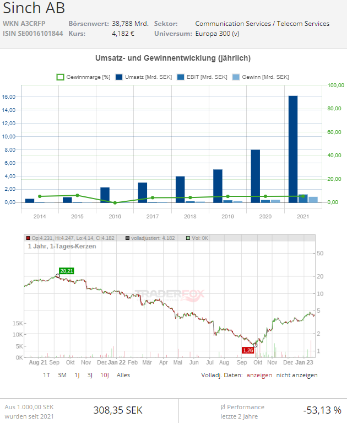Click the -53,13 % performance value
The width and height of the screenshot is (347, 423).
tap(322, 410)
